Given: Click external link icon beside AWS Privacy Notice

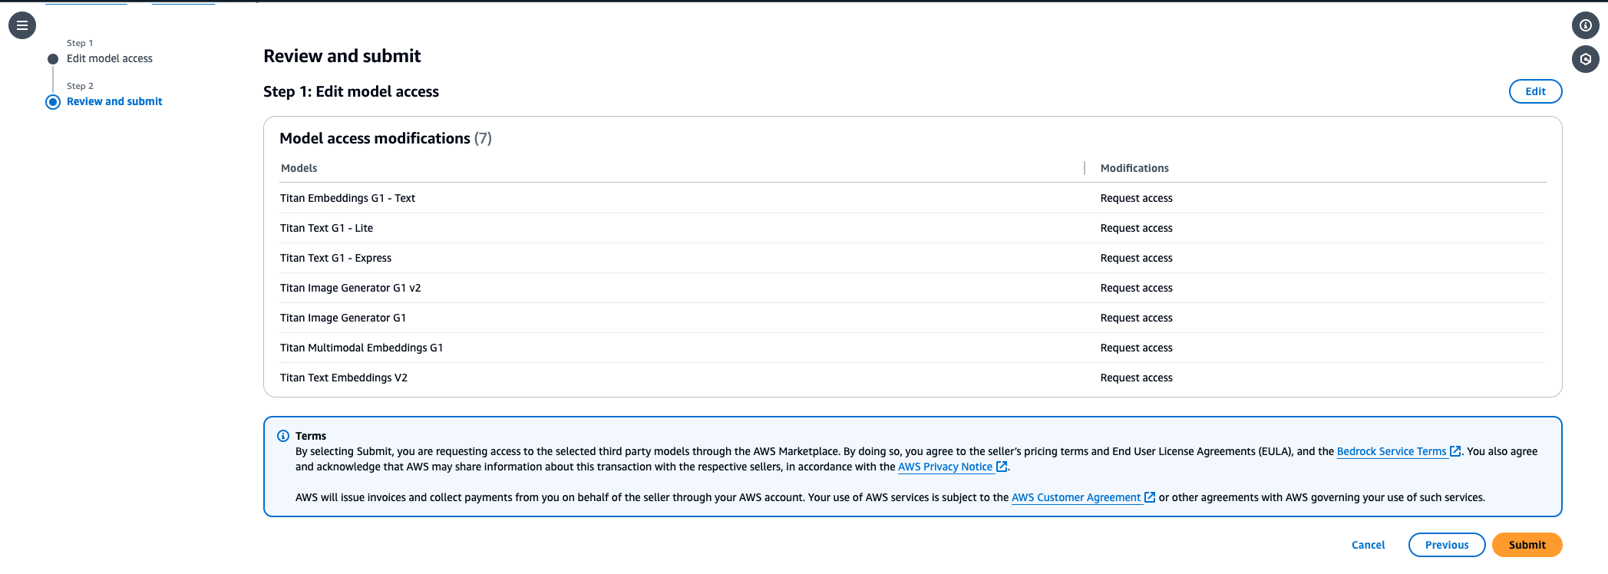Looking at the screenshot, I should point(1001,467).
